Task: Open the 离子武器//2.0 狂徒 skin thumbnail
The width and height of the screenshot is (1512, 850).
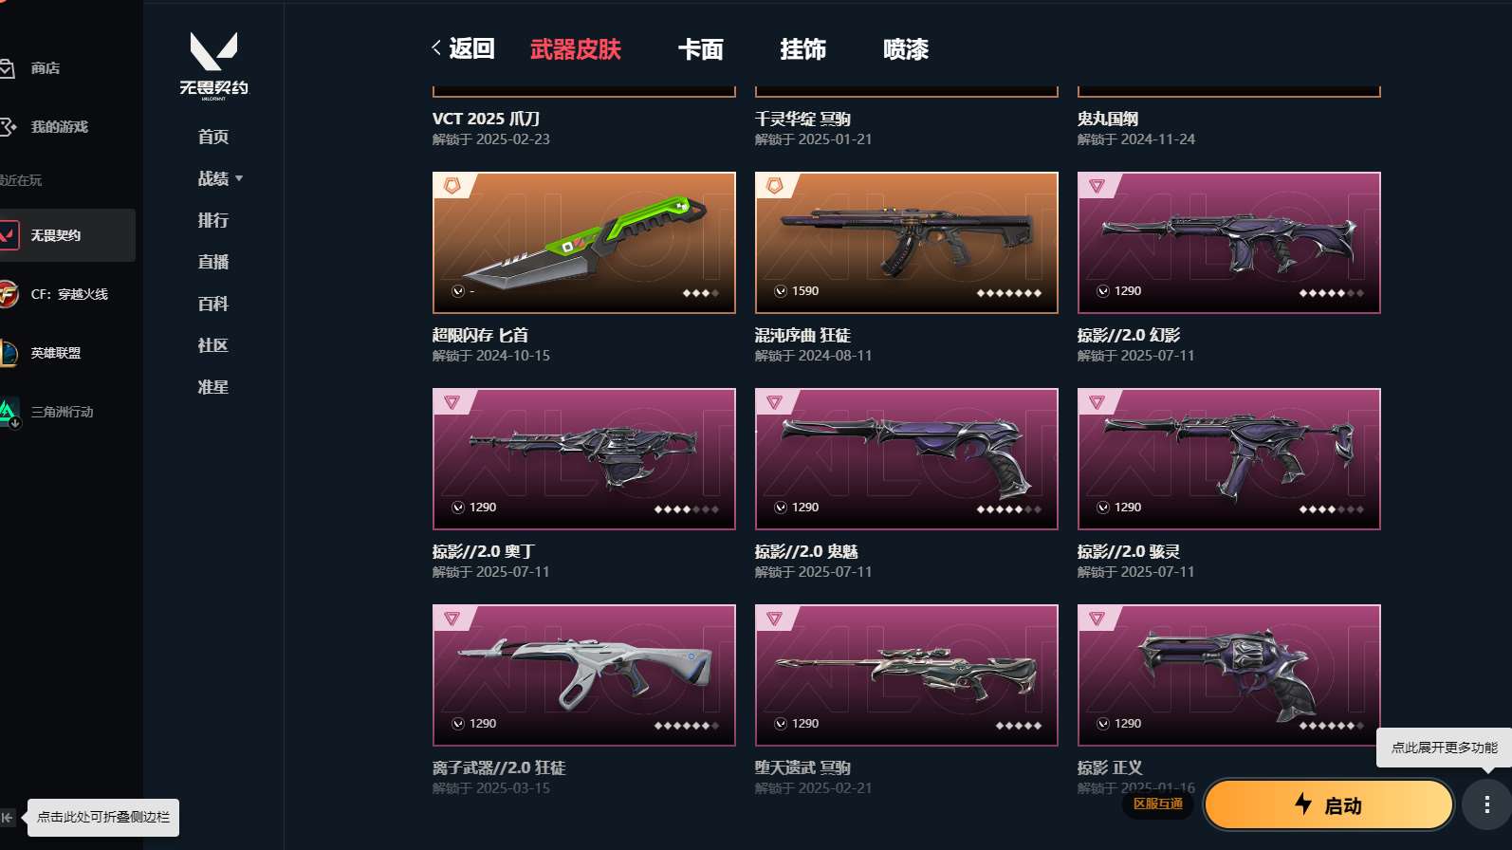Action: pos(584,675)
